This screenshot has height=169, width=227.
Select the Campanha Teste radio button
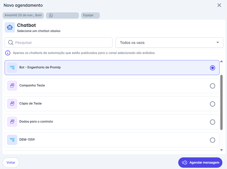[213, 86]
